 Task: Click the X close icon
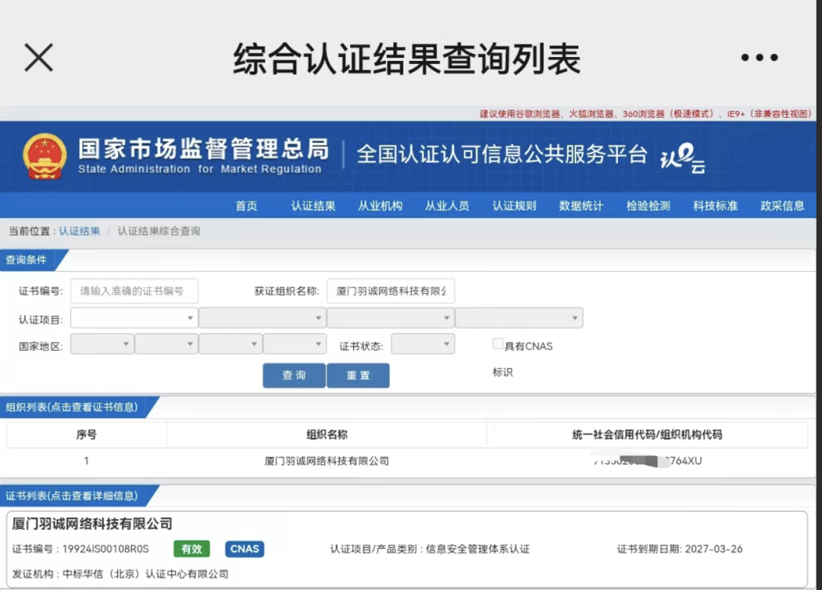coord(38,57)
